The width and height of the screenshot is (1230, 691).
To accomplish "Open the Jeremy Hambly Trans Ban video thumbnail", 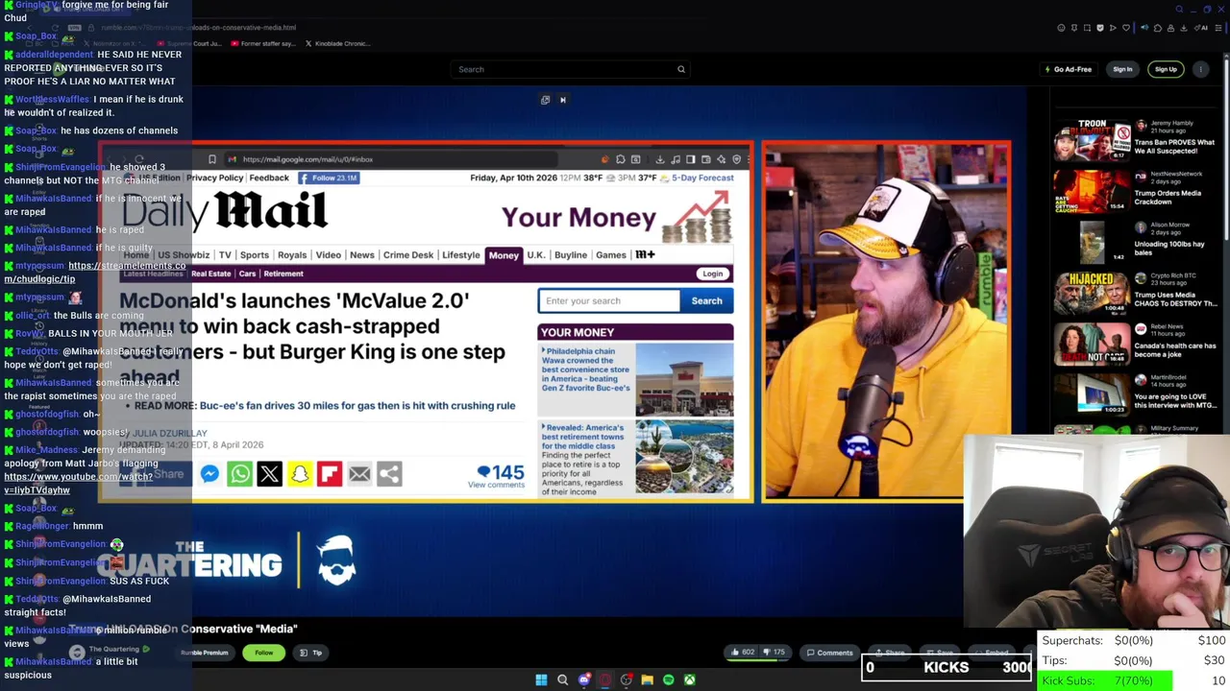I will (1091, 142).
